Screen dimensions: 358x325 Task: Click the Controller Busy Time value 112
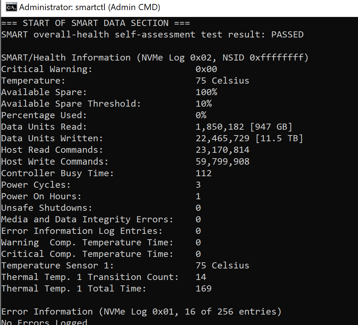[x=203, y=173]
